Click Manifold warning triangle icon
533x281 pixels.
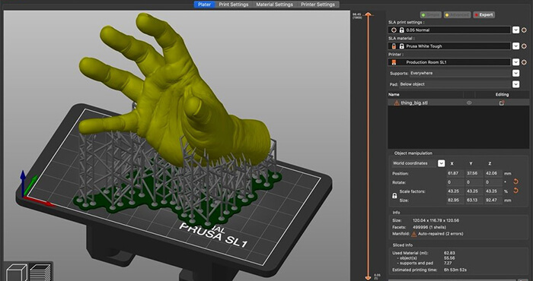[x=414, y=234]
